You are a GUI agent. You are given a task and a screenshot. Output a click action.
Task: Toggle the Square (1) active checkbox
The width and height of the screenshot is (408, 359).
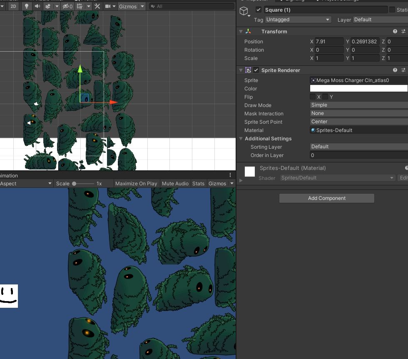258,10
